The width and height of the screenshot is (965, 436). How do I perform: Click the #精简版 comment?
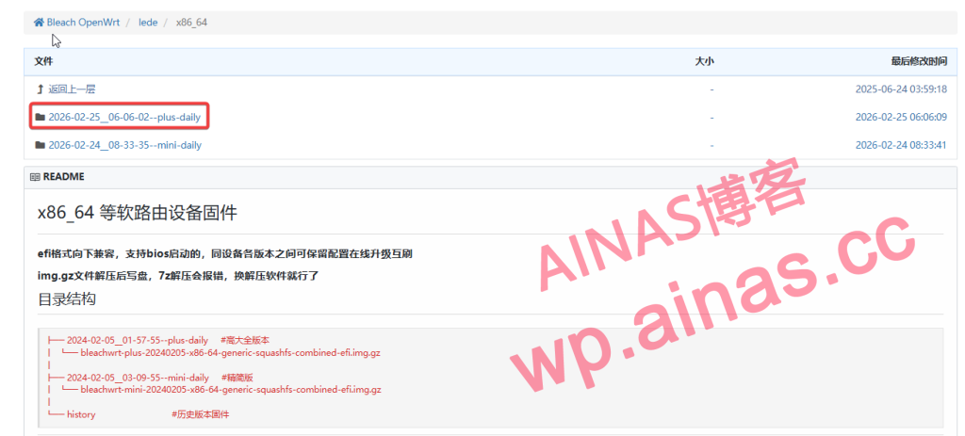(237, 377)
